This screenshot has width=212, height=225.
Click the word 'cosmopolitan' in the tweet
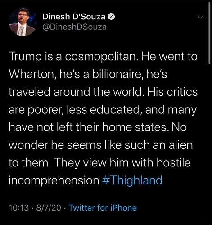point(101,57)
